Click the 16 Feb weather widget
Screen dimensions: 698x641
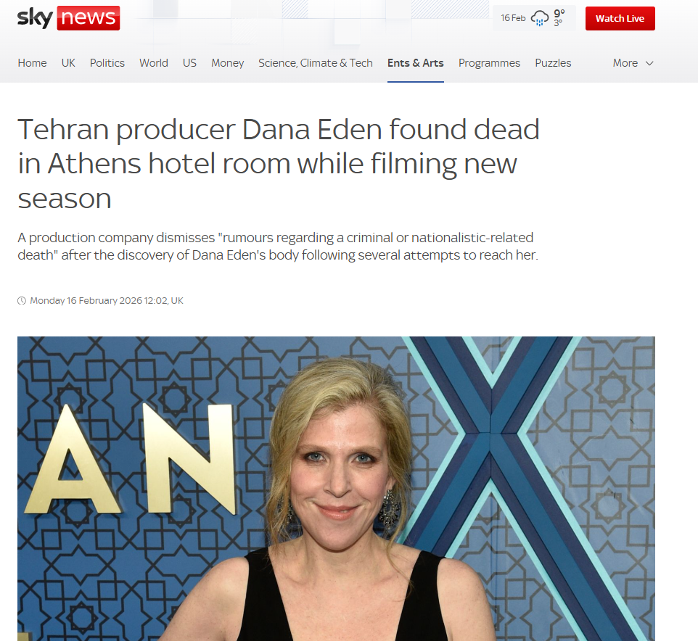click(x=534, y=18)
